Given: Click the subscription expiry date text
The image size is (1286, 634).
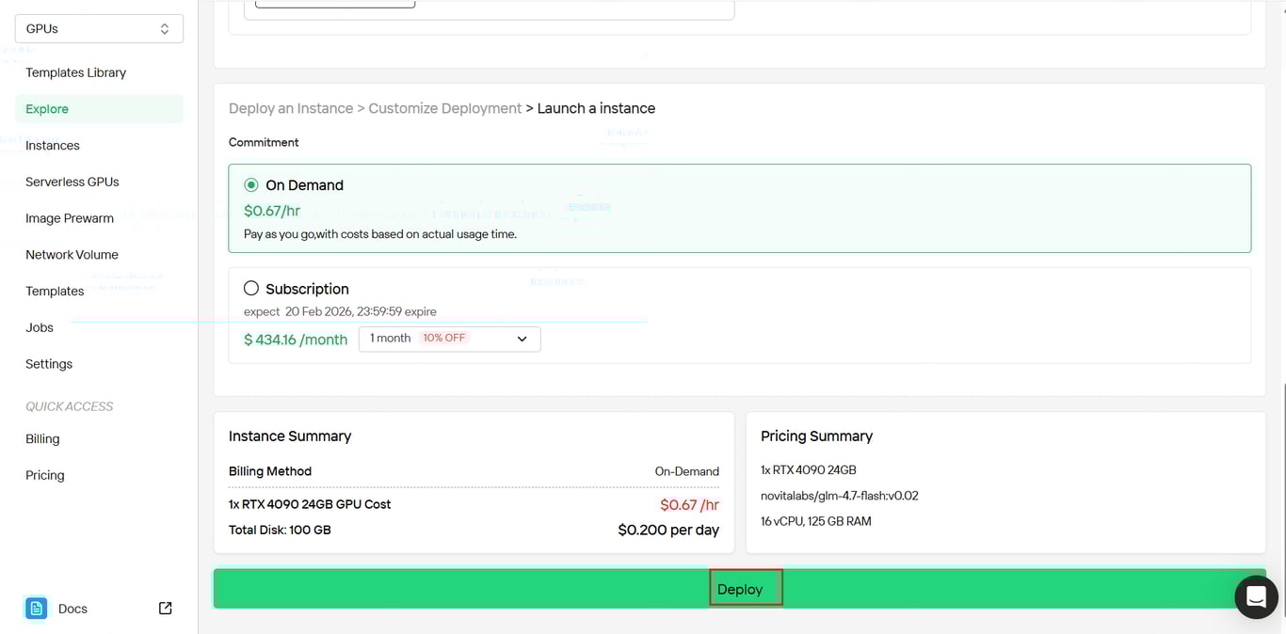Looking at the screenshot, I should [340, 311].
